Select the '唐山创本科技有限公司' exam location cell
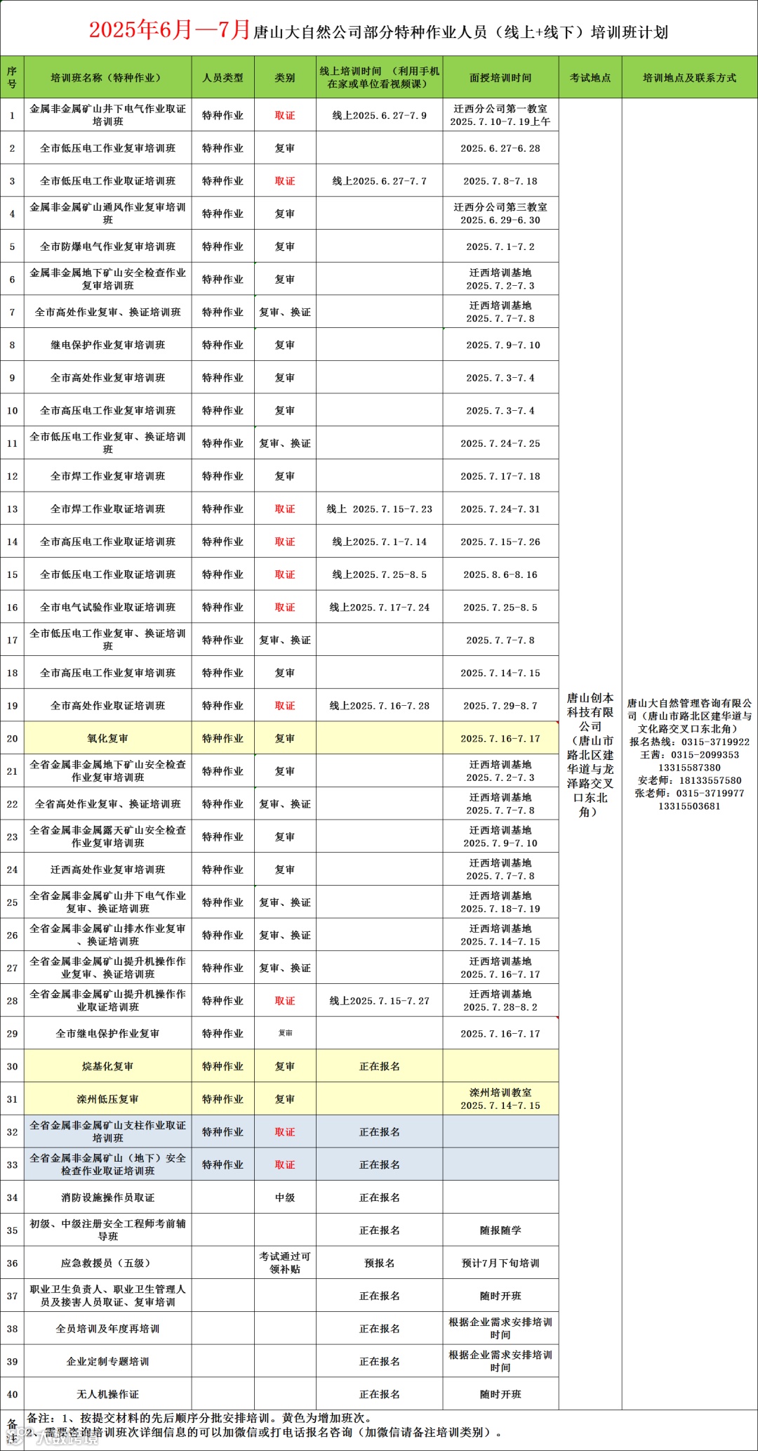 point(590,754)
